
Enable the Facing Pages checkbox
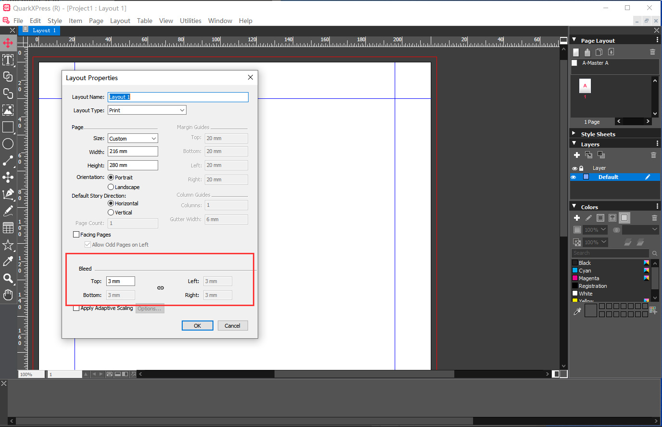76,235
